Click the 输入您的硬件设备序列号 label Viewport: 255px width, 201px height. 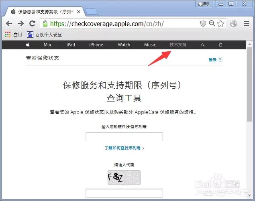click(124, 127)
